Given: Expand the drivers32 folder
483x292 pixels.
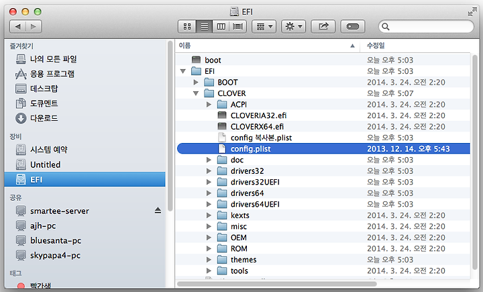Looking at the screenshot, I should (209, 171).
